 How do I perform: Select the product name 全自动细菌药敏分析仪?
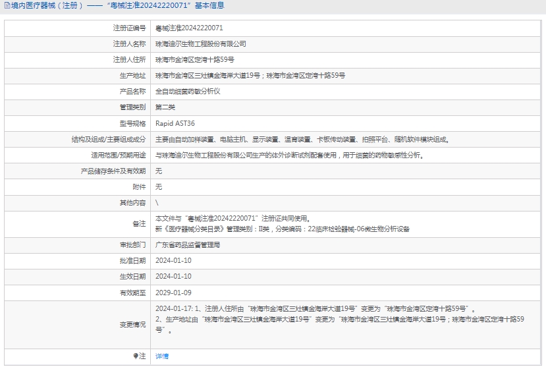tap(188, 92)
